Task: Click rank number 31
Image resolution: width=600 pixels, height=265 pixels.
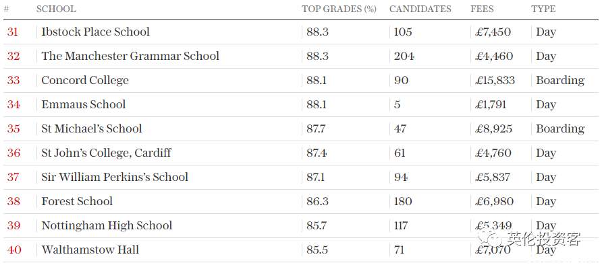Action: pyautogui.click(x=12, y=32)
